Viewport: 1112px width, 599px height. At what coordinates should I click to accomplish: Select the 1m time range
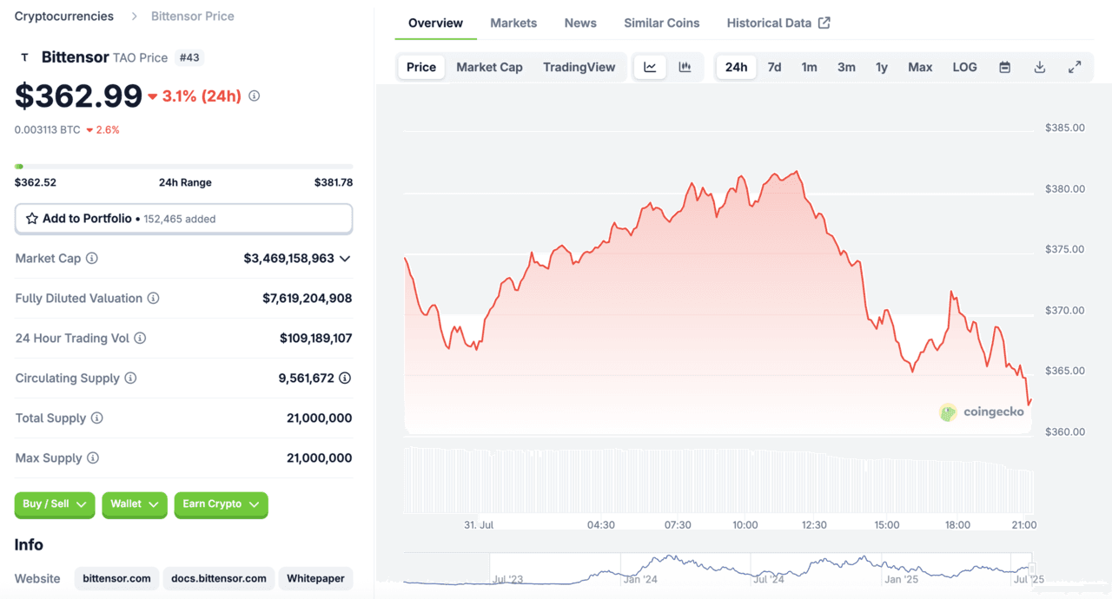tap(809, 67)
